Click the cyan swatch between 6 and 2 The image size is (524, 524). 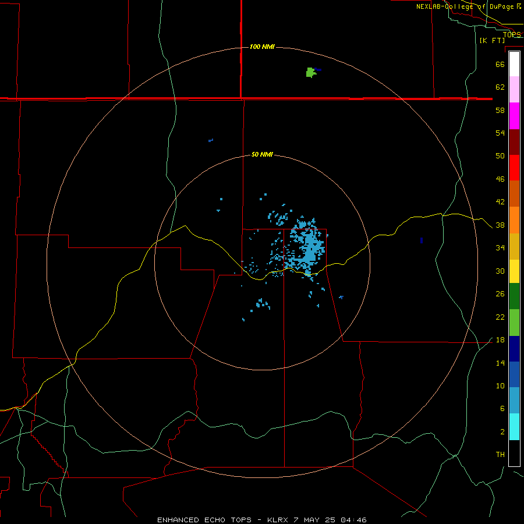click(x=514, y=427)
